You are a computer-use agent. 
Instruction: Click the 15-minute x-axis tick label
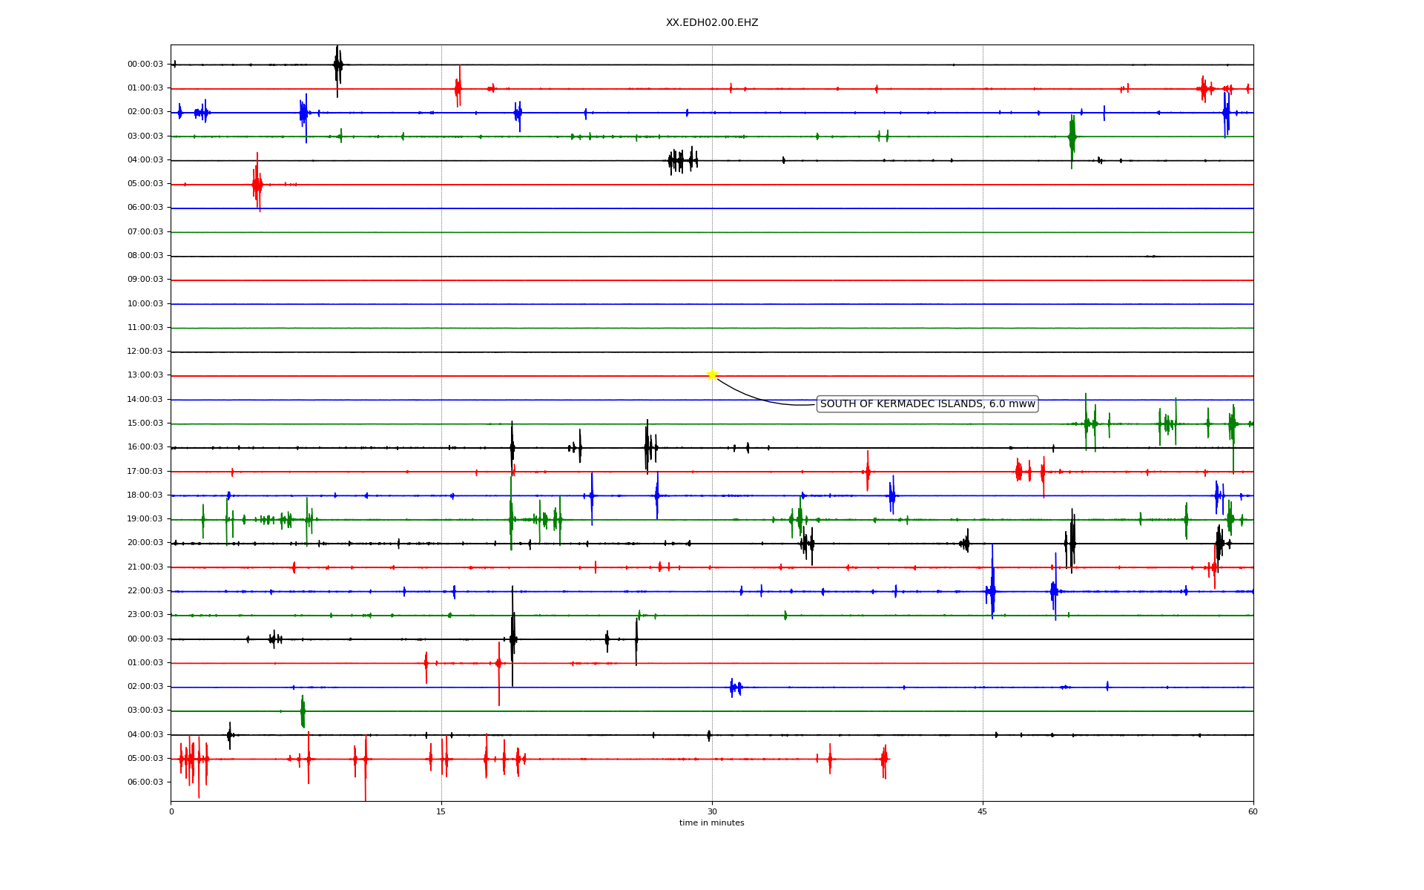click(441, 812)
